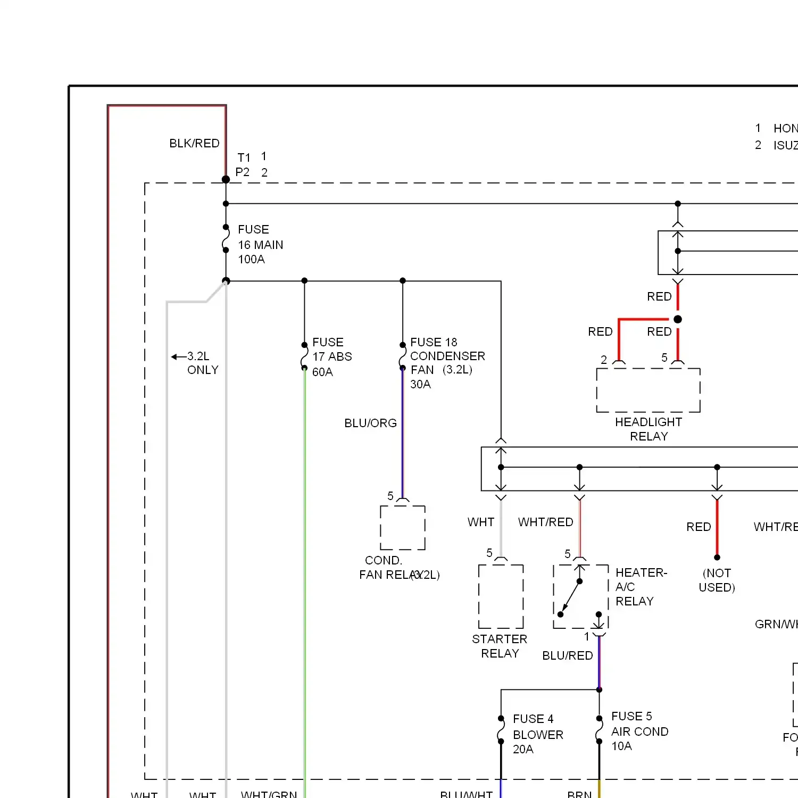Select the Heater-A/C Relay switch symbol
The width and height of the screenshot is (798, 798).
pos(580,596)
